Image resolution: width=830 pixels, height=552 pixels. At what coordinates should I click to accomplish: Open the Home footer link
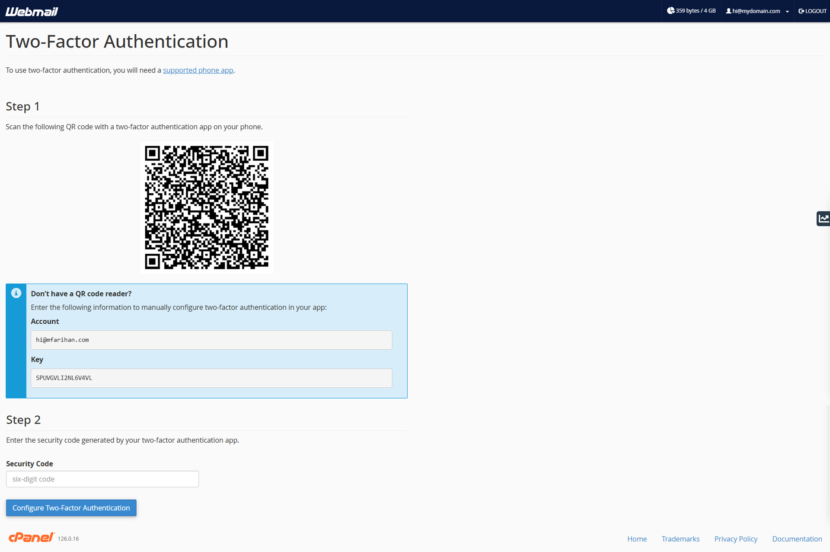tap(637, 539)
